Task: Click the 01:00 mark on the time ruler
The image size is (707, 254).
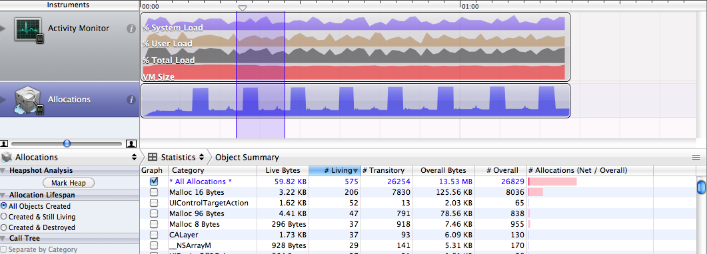Action: (470, 7)
